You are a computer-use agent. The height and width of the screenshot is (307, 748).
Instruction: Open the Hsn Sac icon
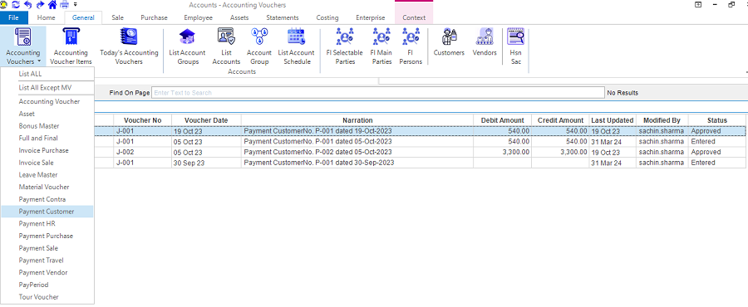click(x=515, y=46)
